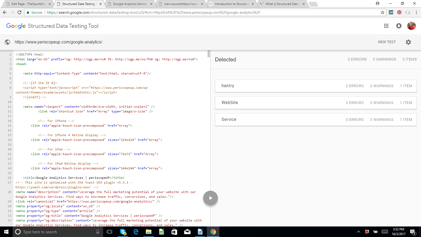Click the round gray extension icon beside Pinterest
The height and width of the screenshot is (237, 421).
tap(408, 12)
